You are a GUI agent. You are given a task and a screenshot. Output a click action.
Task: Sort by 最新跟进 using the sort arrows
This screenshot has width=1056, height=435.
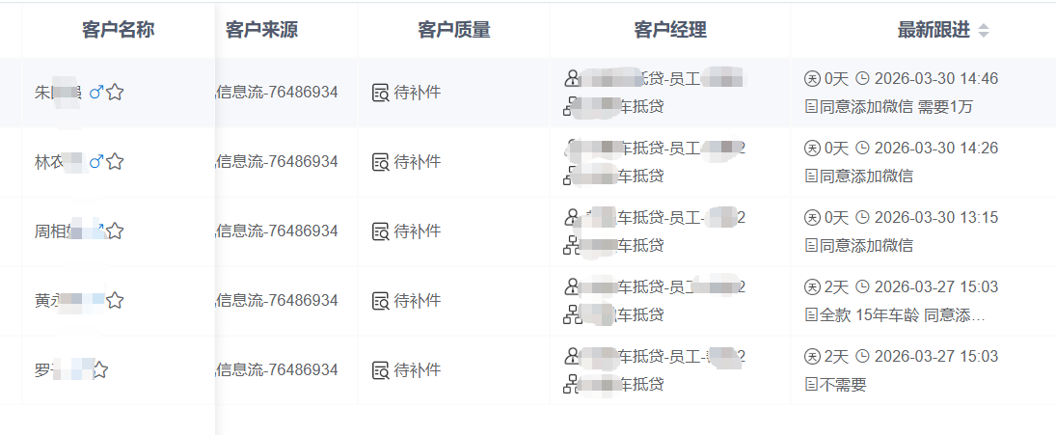(984, 31)
